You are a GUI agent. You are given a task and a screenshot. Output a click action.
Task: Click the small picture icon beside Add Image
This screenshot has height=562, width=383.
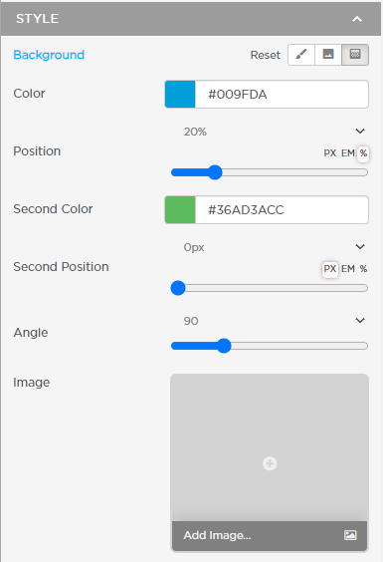click(350, 535)
